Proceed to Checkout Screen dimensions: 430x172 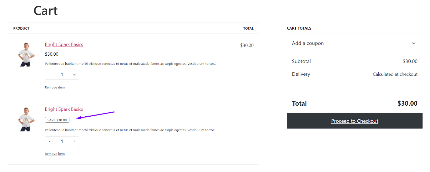(354, 121)
